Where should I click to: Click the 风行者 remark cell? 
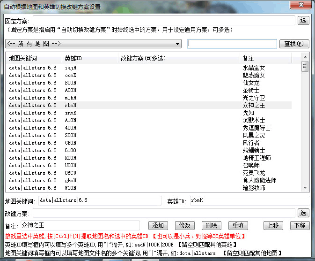pos(251,143)
